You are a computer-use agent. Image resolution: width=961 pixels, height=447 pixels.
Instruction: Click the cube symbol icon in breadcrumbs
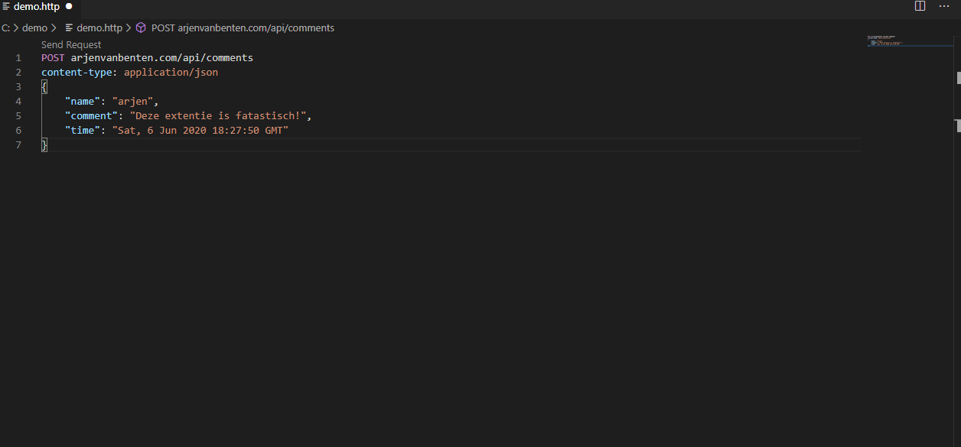(141, 28)
